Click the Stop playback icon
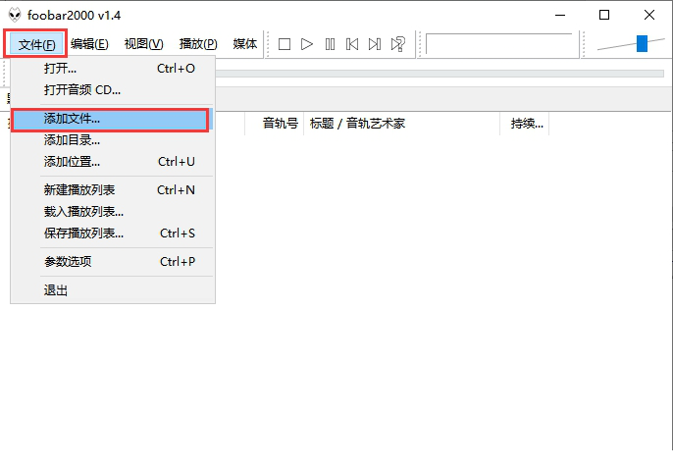Image resolution: width=673 pixels, height=468 pixels. tap(285, 44)
